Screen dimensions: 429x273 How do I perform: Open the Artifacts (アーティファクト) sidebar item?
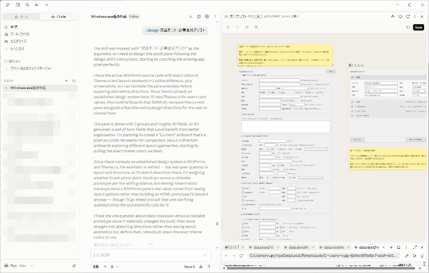click(x=17, y=34)
